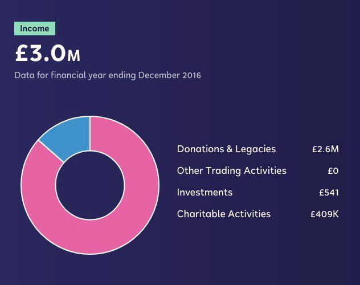
Task: Click the 2016 year in the subtitle
Action: (192, 75)
